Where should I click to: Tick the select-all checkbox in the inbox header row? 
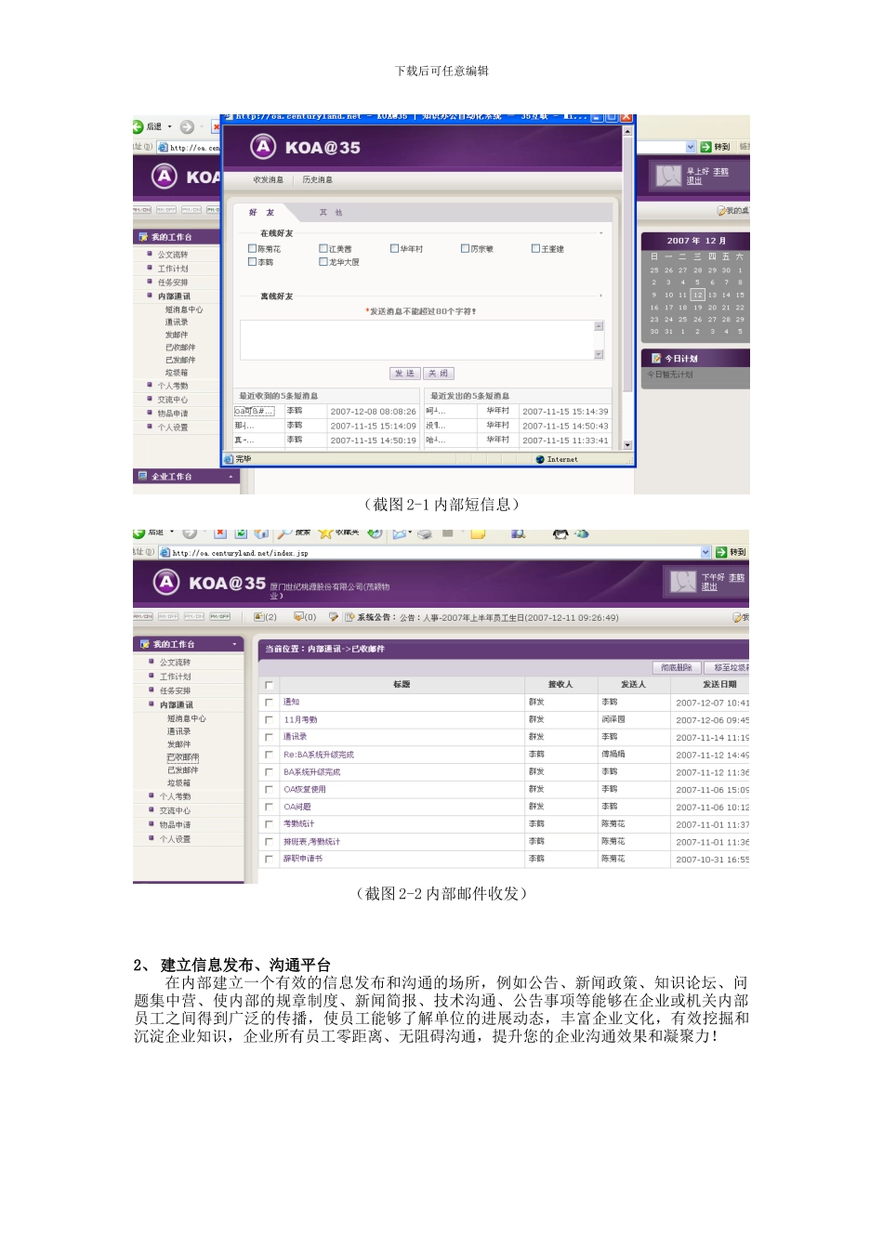pyautogui.click(x=269, y=685)
